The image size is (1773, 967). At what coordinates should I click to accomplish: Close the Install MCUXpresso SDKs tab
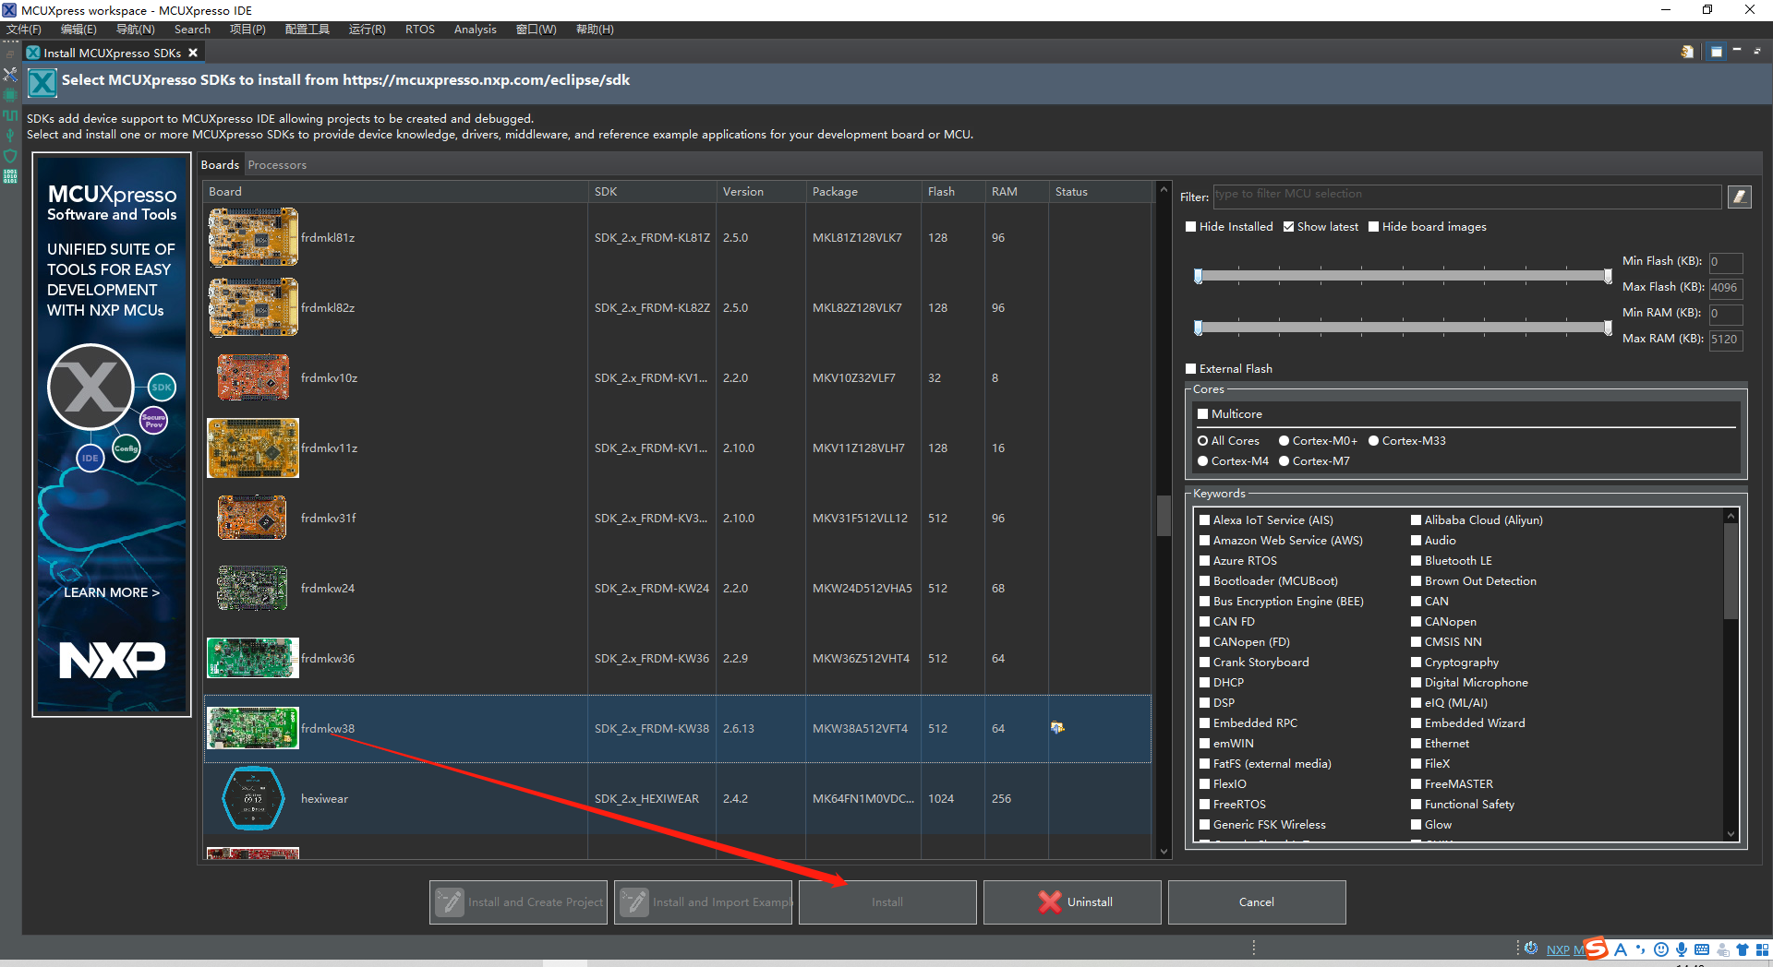coord(193,53)
